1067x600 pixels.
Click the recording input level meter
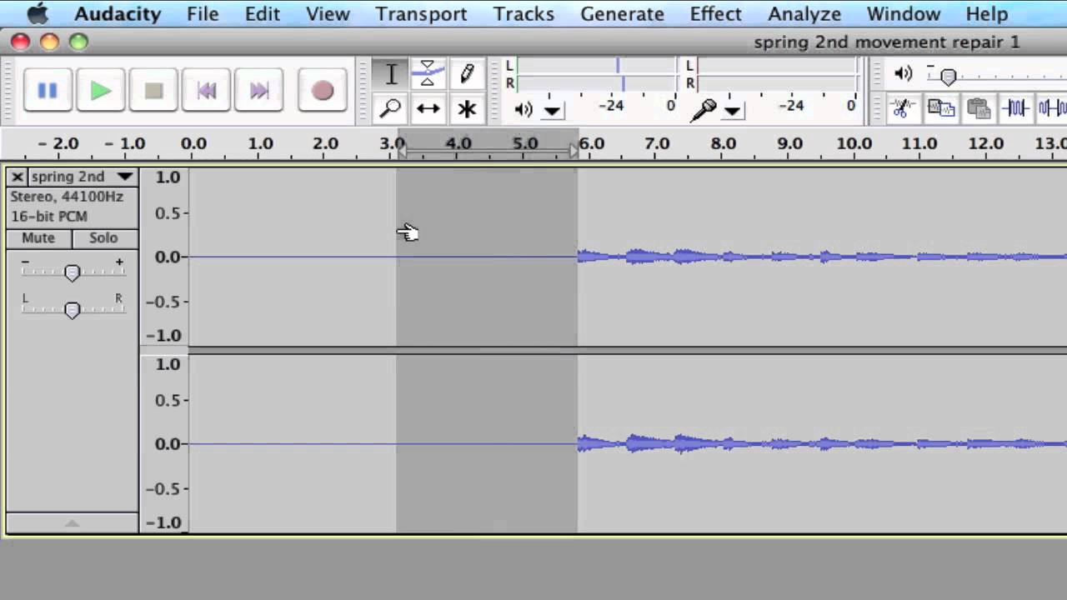click(x=776, y=74)
